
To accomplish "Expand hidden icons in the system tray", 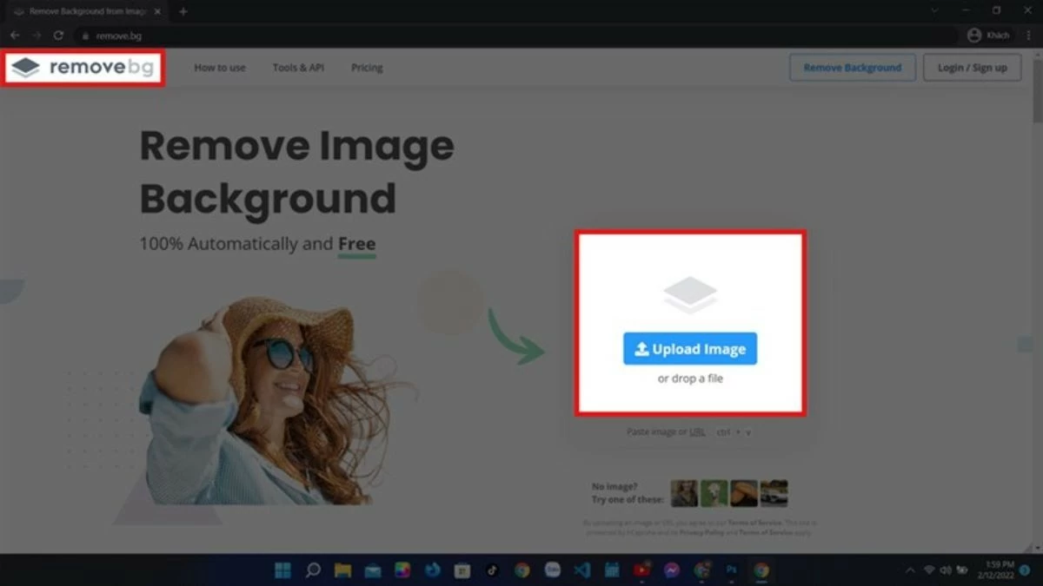I will [910, 570].
